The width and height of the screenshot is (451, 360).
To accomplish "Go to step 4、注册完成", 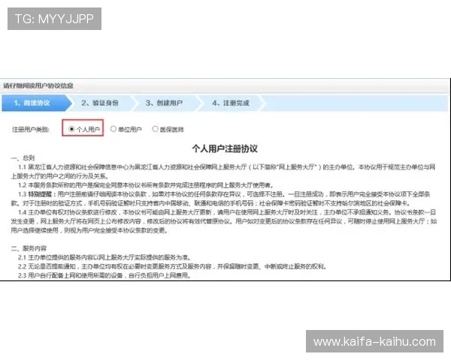I will [x=231, y=103].
